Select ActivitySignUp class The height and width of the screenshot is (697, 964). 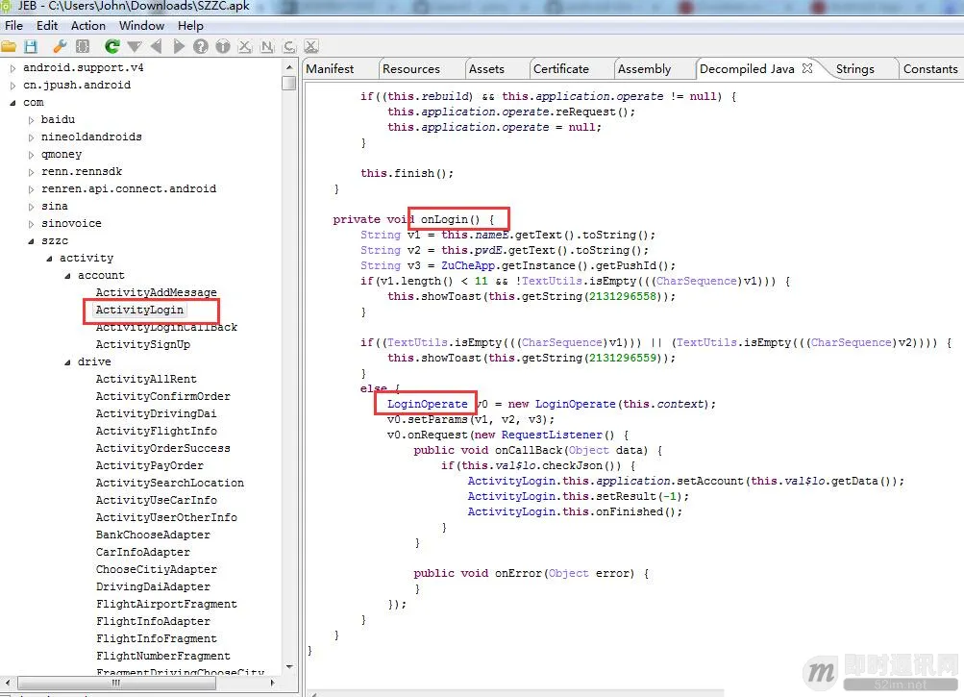point(142,344)
